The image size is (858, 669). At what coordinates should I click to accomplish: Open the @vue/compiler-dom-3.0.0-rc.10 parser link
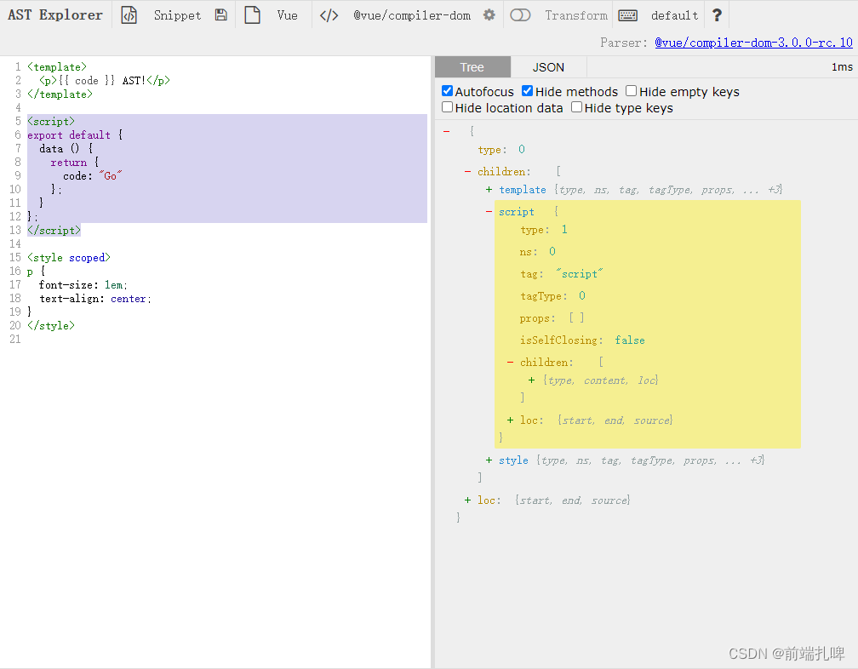[753, 43]
